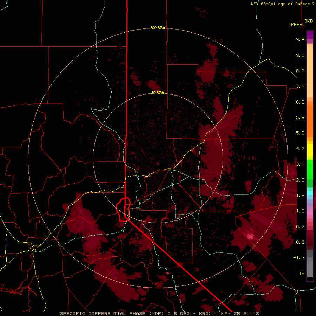Click the TH threshold label on scale
This screenshot has width=316, height=316.
point(302,274)
